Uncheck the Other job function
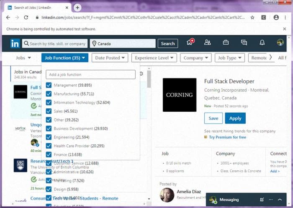The height and width of the screenshot is (208, 293). point(49,120)
